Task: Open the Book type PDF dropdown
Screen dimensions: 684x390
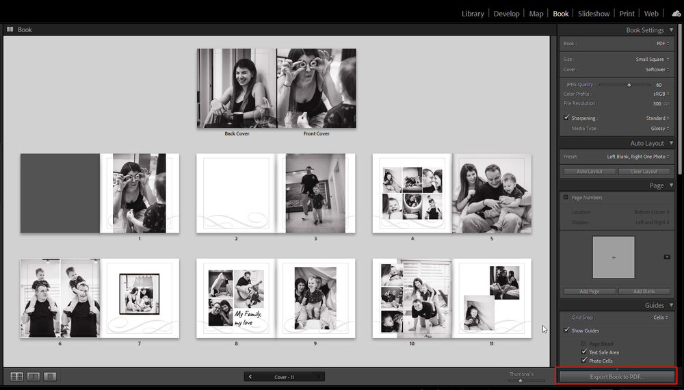Action: pyautogui.click(x=663, y=44)
